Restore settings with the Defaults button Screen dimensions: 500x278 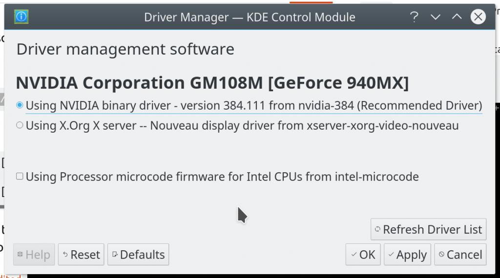(138, 255)
